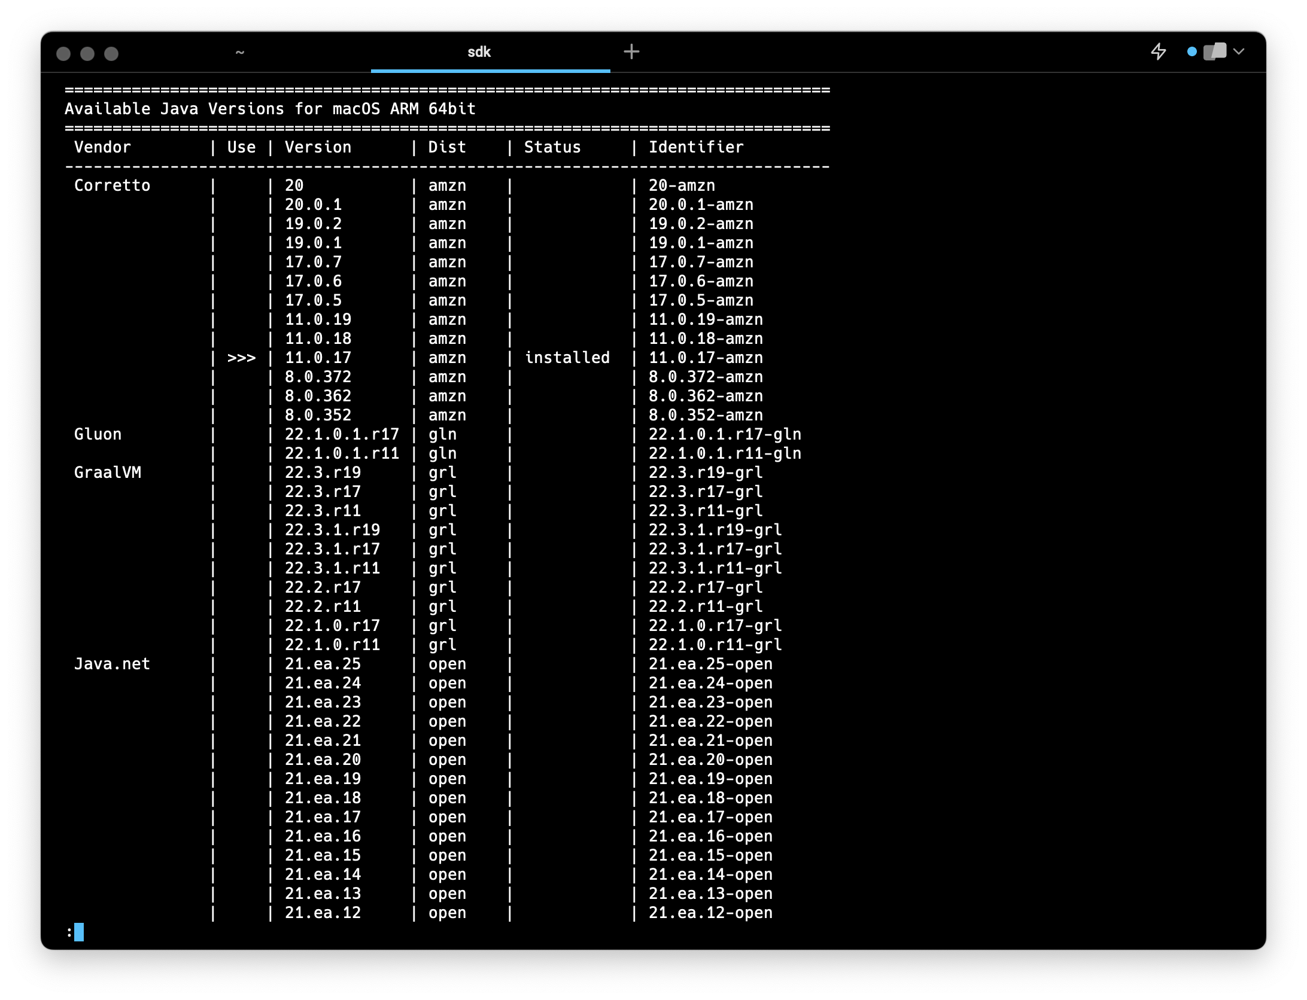This screenshot has height=1000, width=1307.
Task: Add a new tab with plus icon
Action: point(631,52)
